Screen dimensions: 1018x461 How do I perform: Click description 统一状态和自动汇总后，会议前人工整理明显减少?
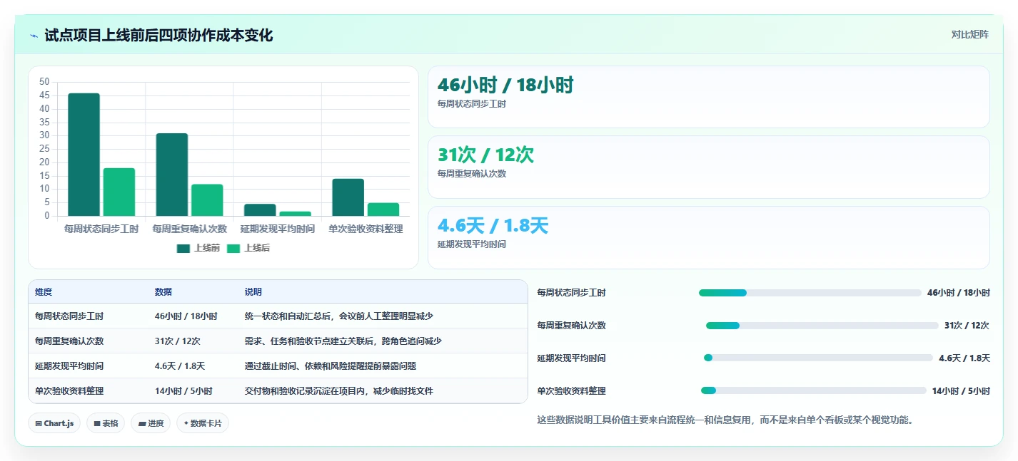coord(339,316)
